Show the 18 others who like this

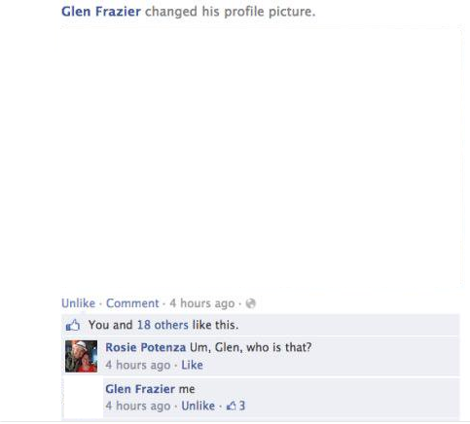click(x=163, y=325)
